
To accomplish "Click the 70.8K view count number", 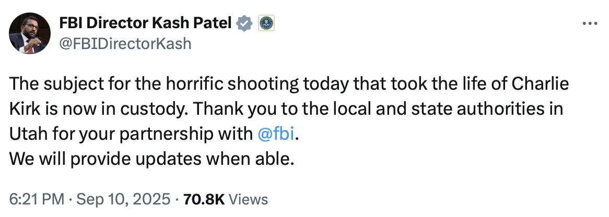I will pos(203,199).
